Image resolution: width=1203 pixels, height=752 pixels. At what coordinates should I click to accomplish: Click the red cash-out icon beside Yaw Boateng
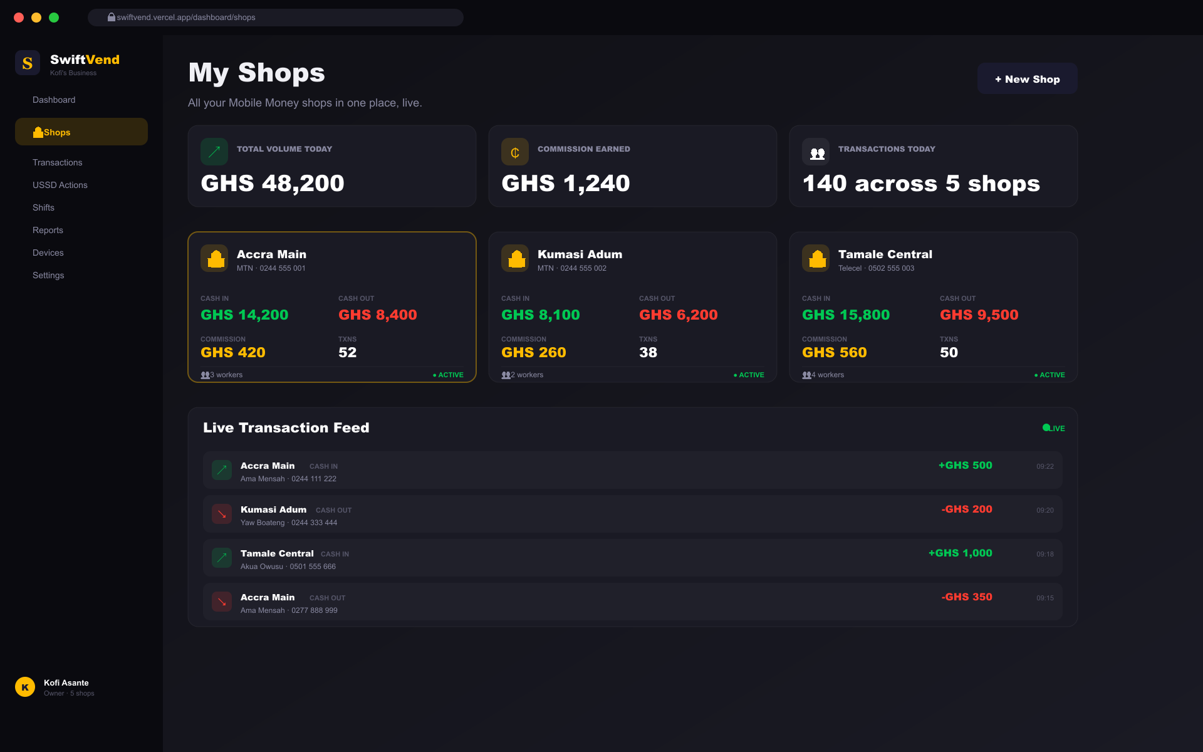pyautogui.click(x=221, y=513)
